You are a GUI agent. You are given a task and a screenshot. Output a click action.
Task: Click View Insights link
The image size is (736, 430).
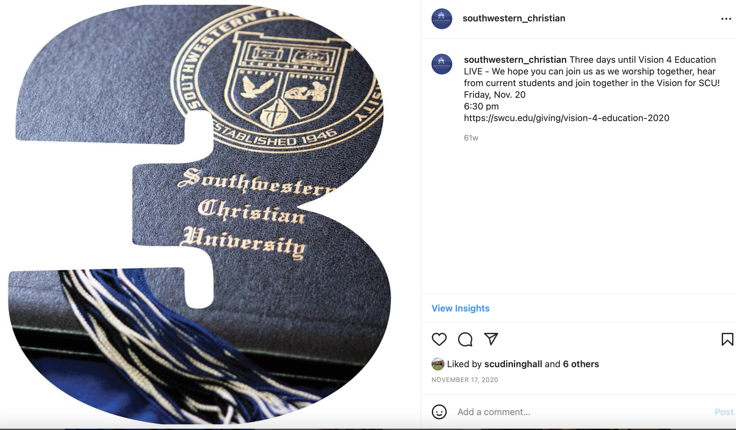[x=460, y=308]
